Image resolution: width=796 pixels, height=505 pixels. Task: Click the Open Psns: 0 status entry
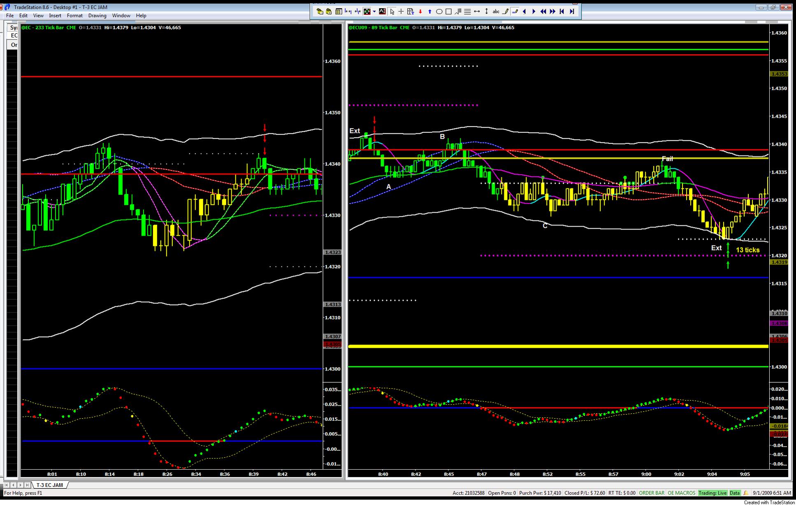502,493
